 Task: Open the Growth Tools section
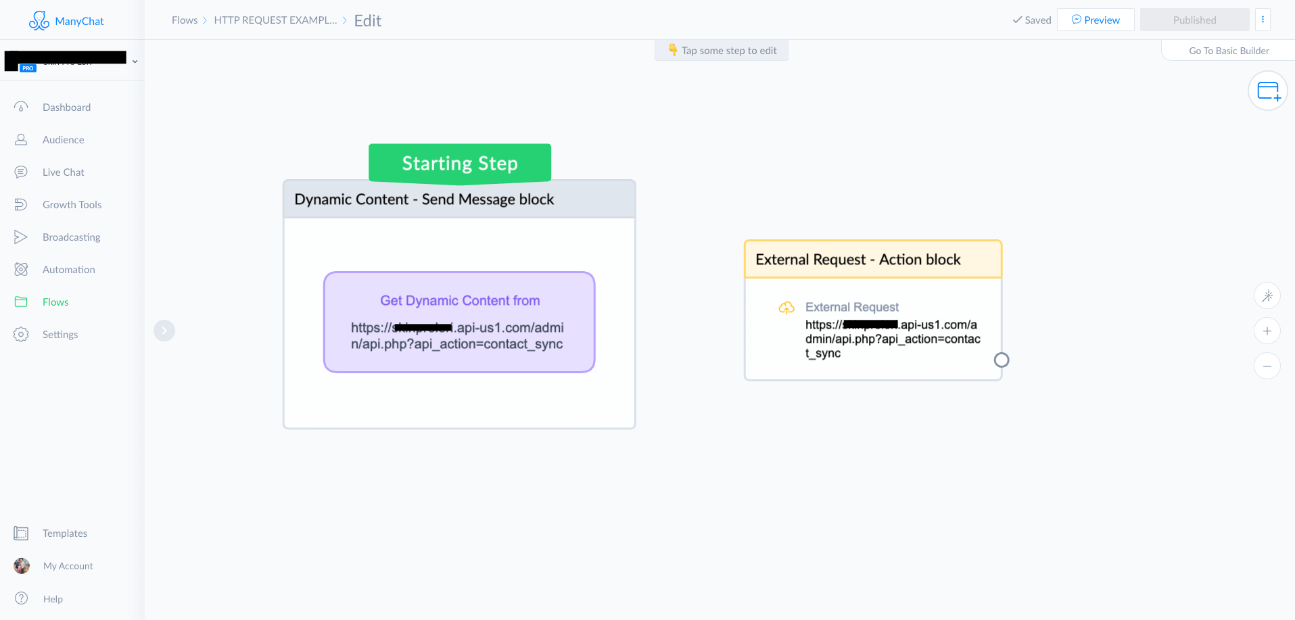coord(72,204)
